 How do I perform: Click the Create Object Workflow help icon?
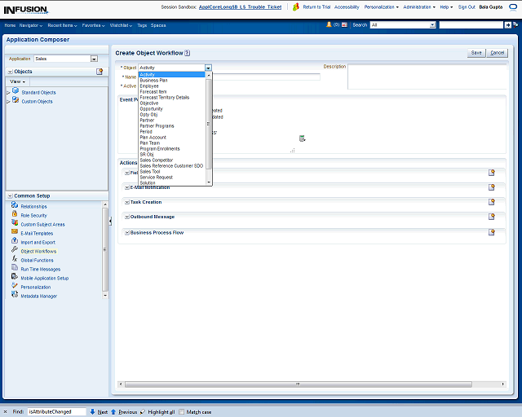pos(188,53)
